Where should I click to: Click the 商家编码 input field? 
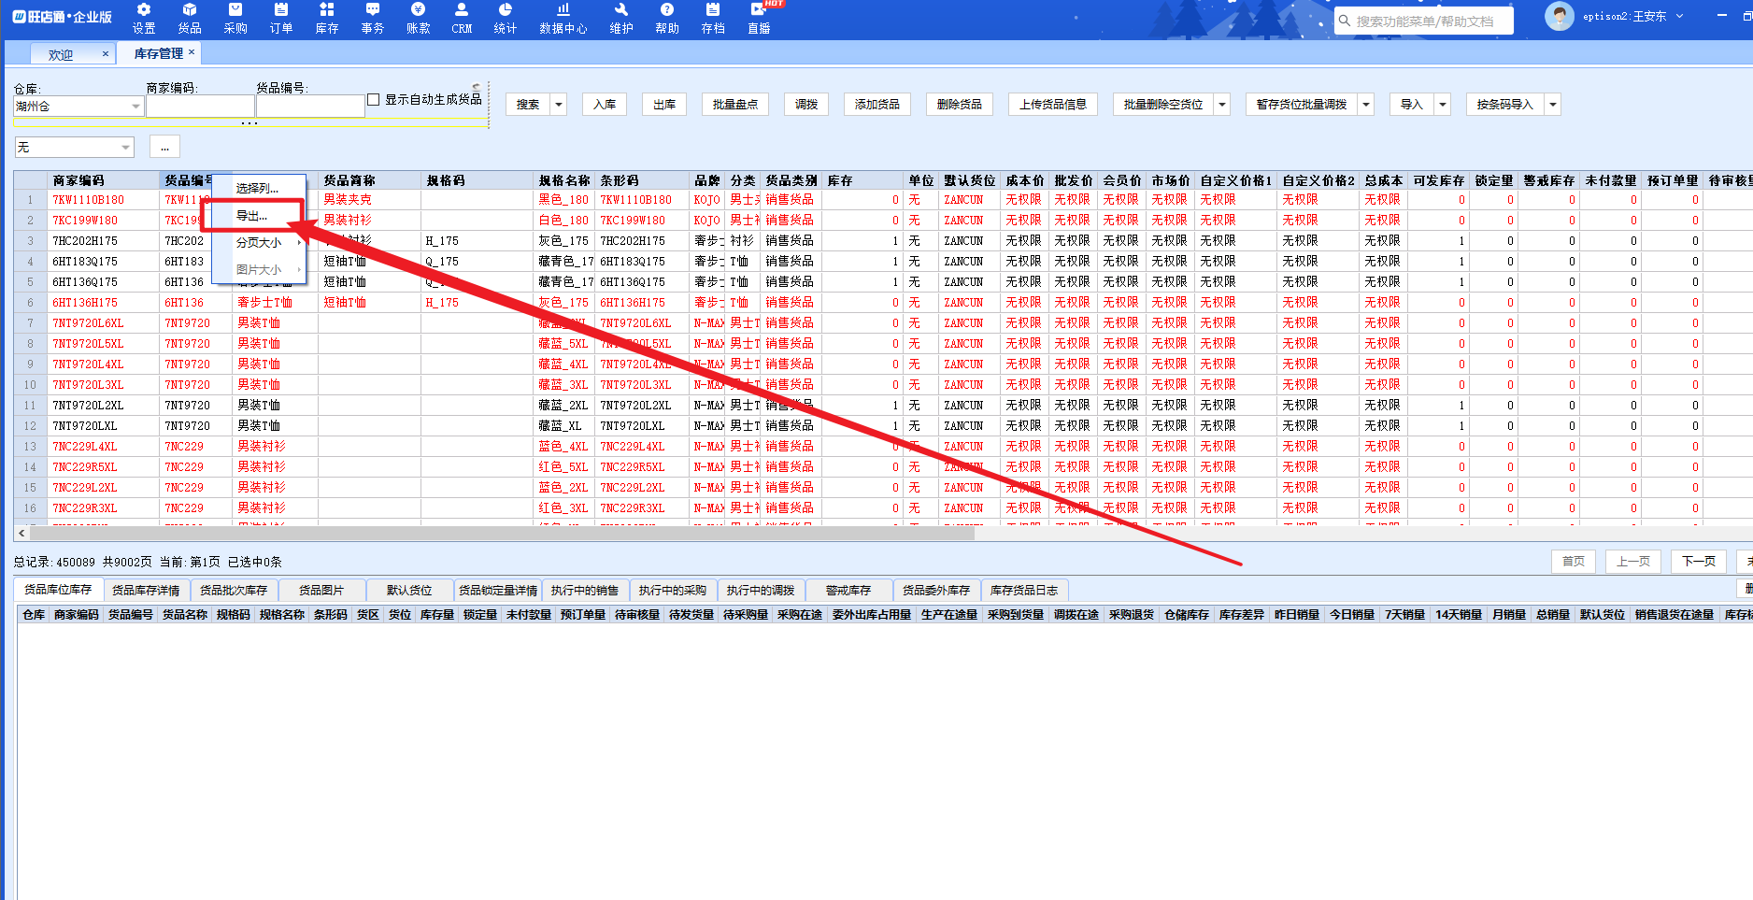[x=200, y=107]
